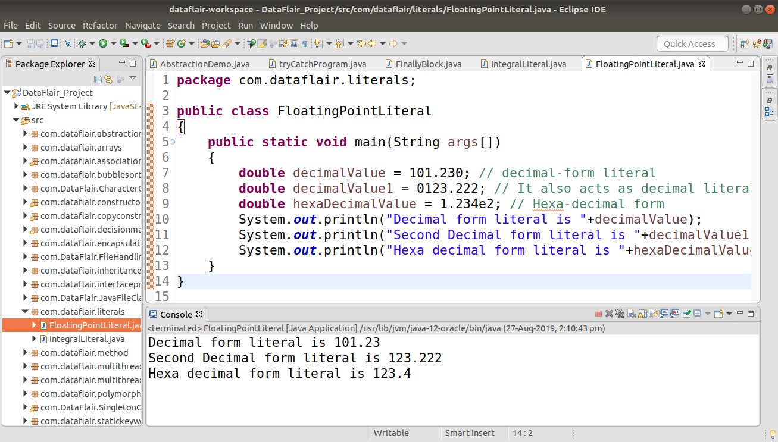
Task: Collapse All in Package Explorer
Action: tap(98, 79)
